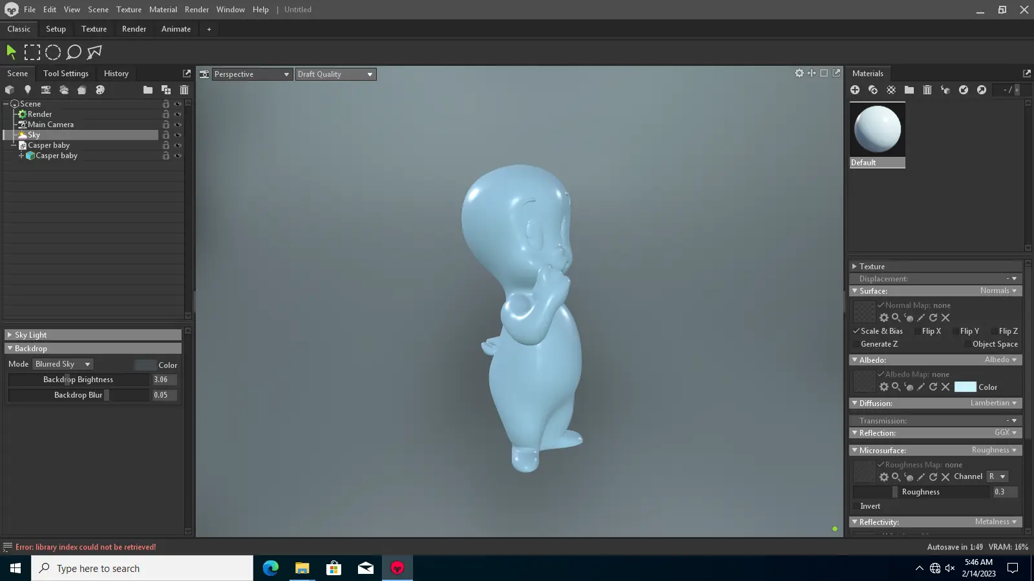The image size is (1034, 581).
Task: Open the File menu
Action: (30, 10)
